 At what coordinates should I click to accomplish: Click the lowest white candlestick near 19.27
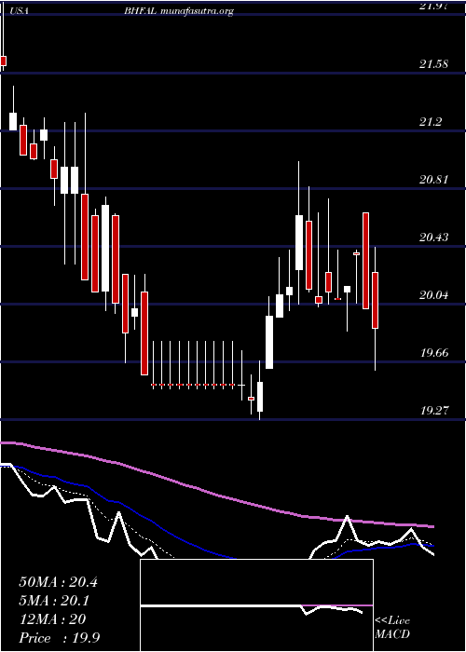coord(260,397)
